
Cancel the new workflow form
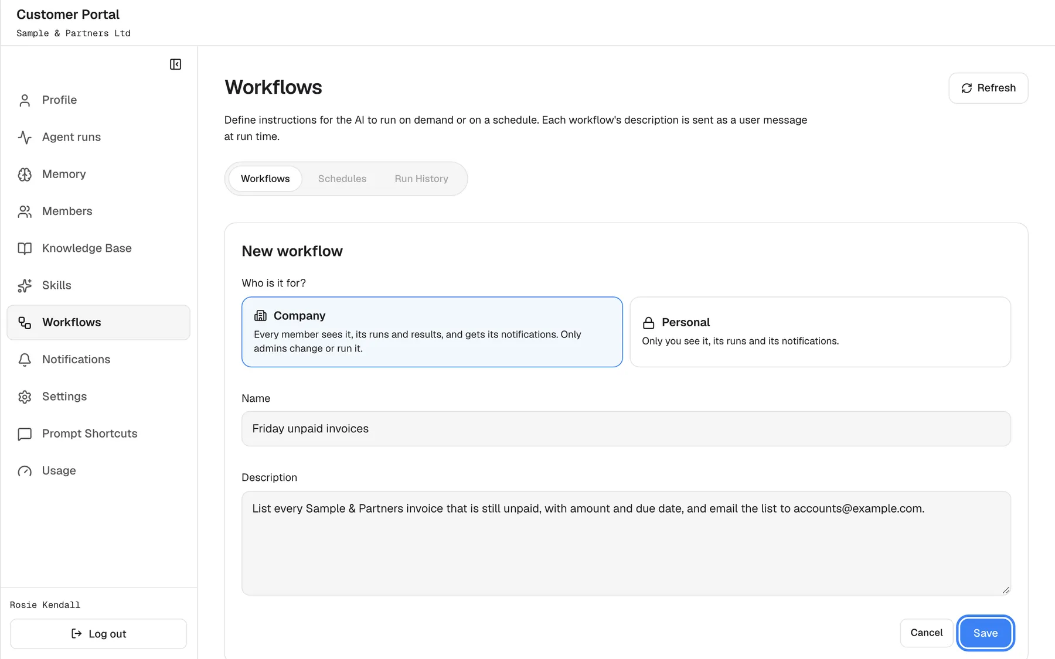(927, 633)
